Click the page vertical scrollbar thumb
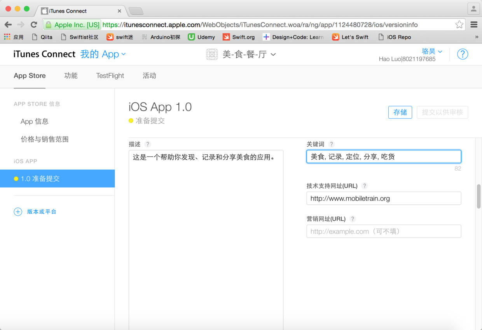Viewport: 482px width, 330px height. (479, 197)
